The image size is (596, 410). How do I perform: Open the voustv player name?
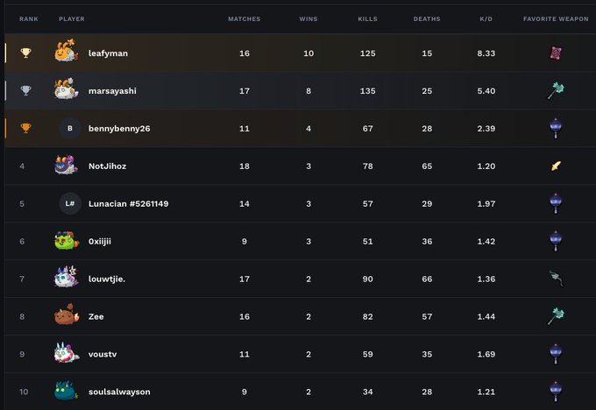103,354
